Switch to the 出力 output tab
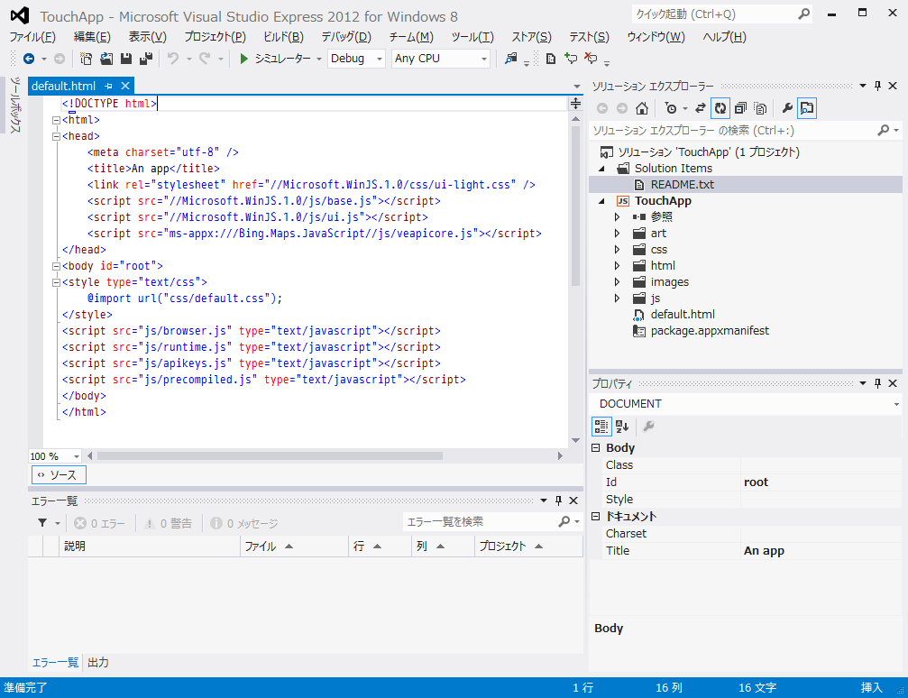908x698 pixels. point(98,663)
